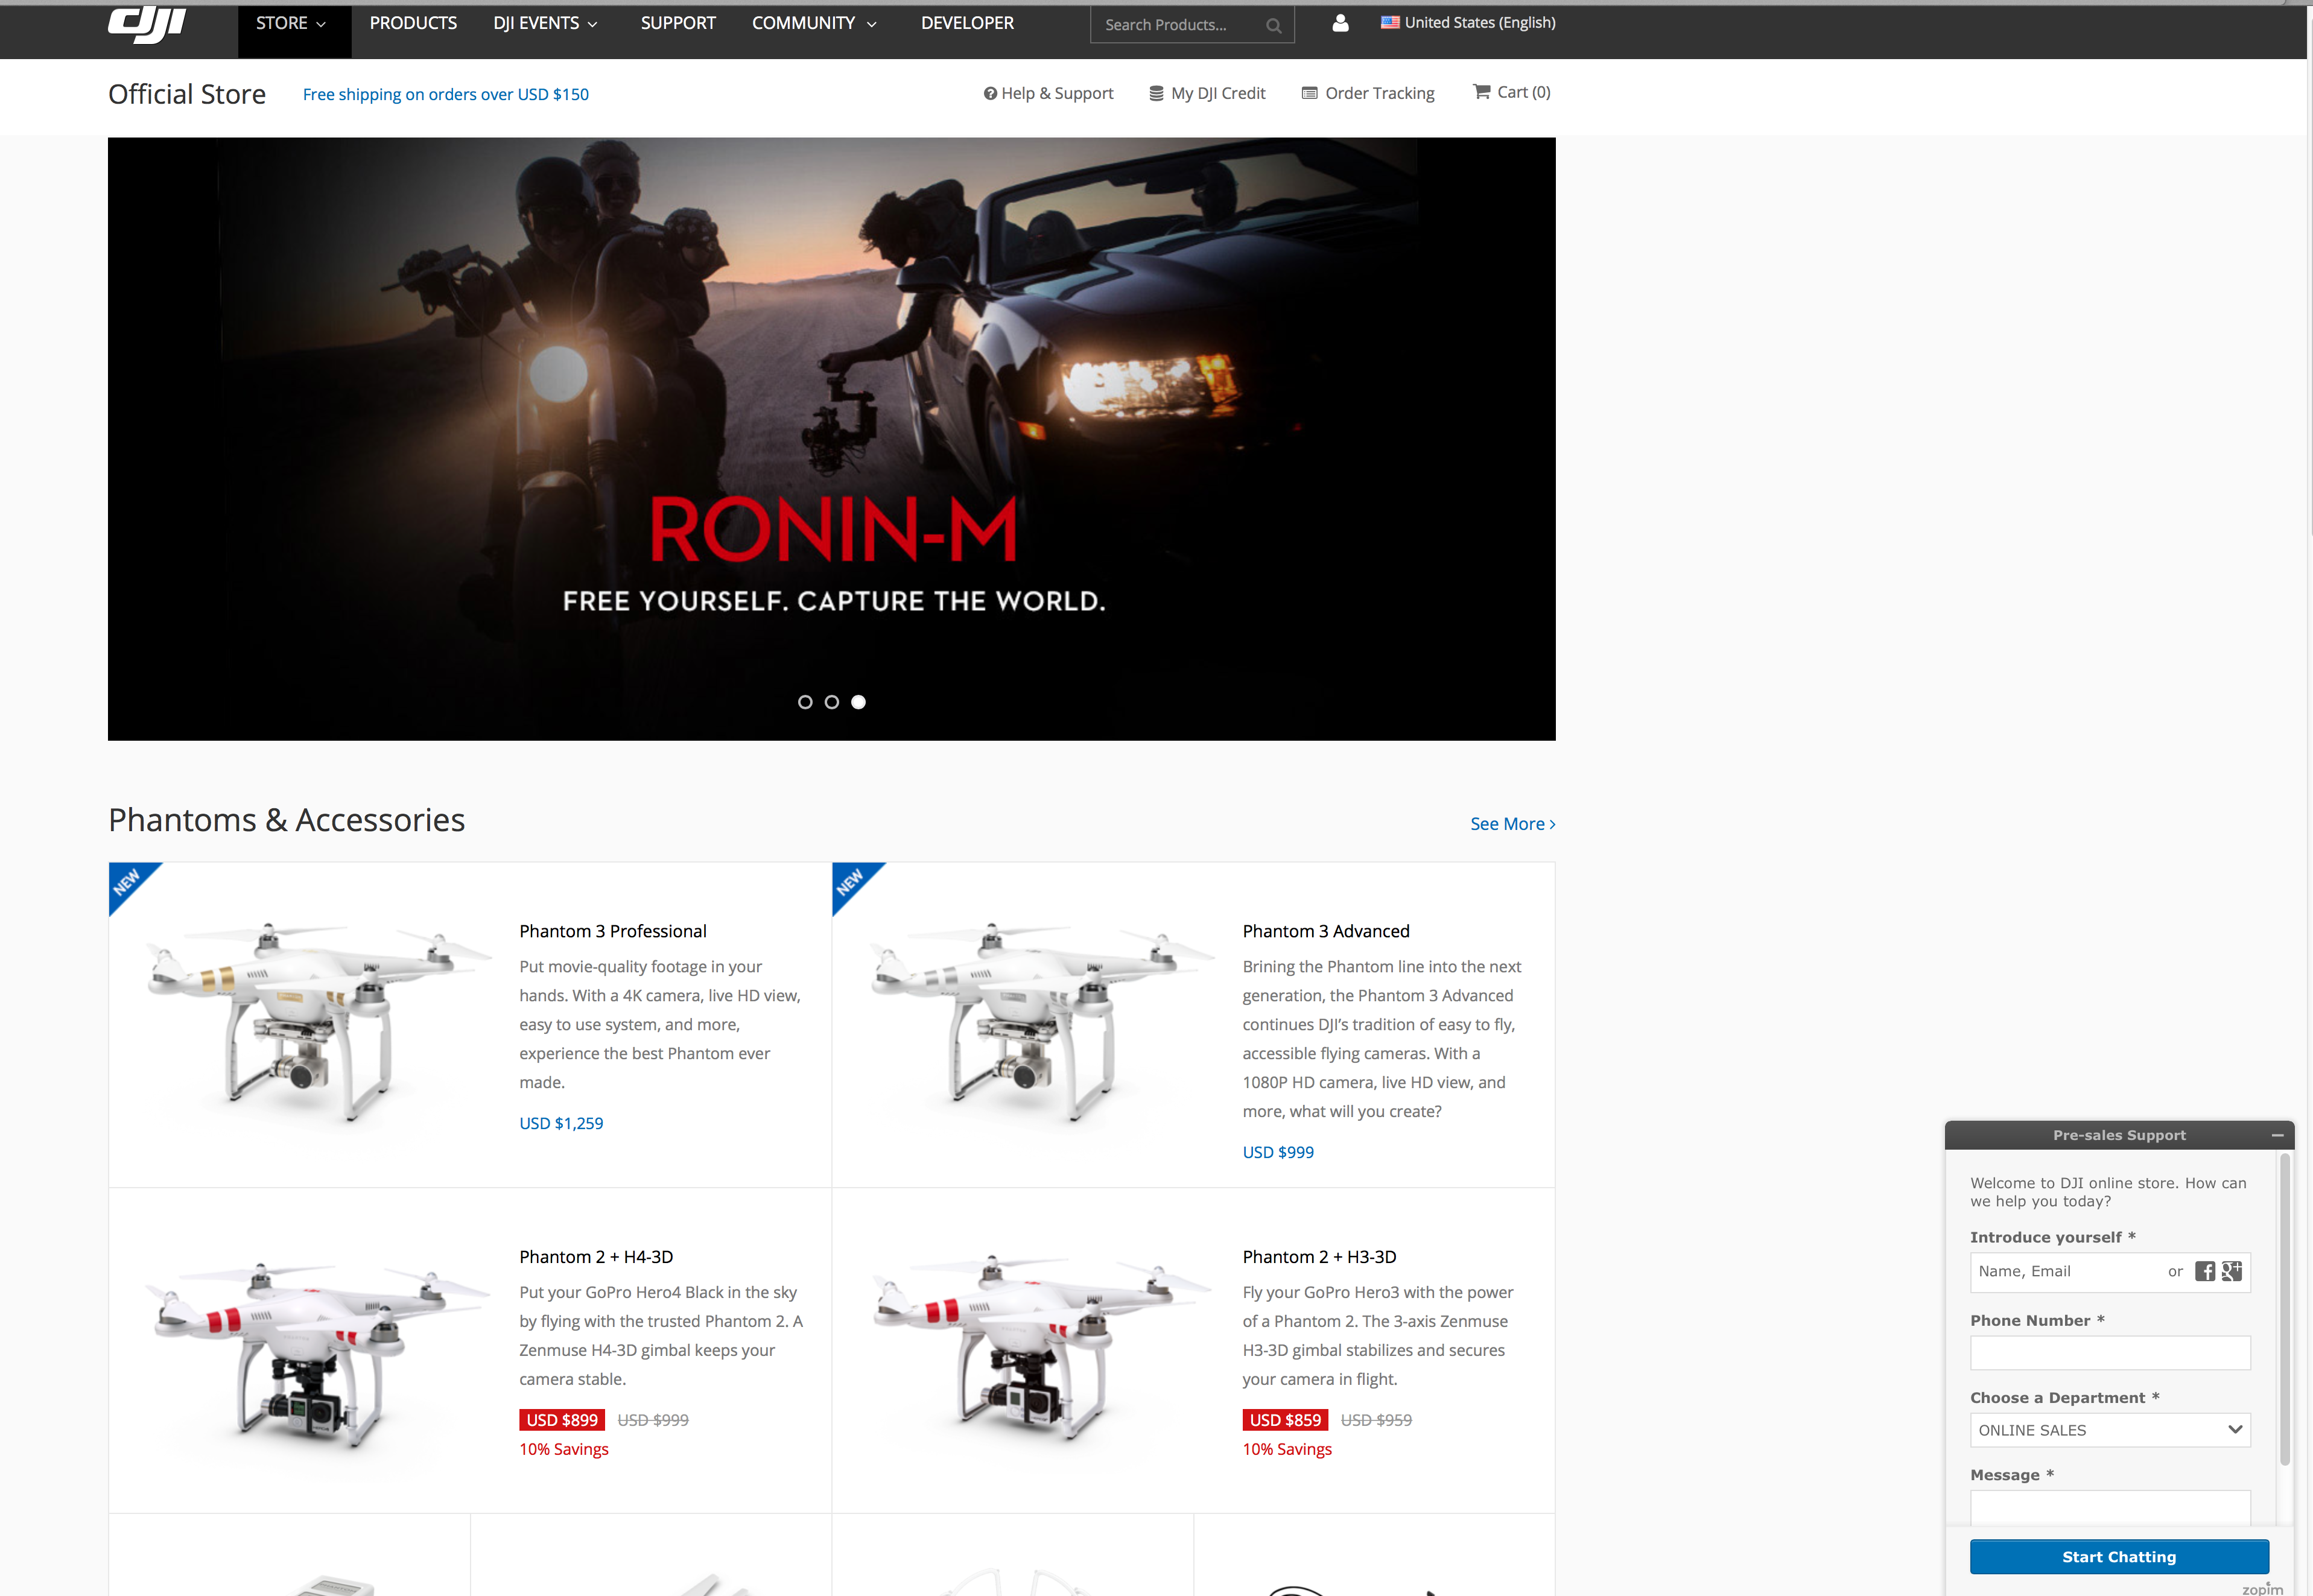View Cart (0)

pyautogui.click(x=1511, y=92)
